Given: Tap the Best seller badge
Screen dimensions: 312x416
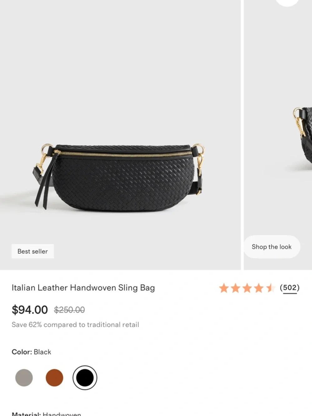Looking at the screenshot, I should pyautogui.click(x=33, y=251).
